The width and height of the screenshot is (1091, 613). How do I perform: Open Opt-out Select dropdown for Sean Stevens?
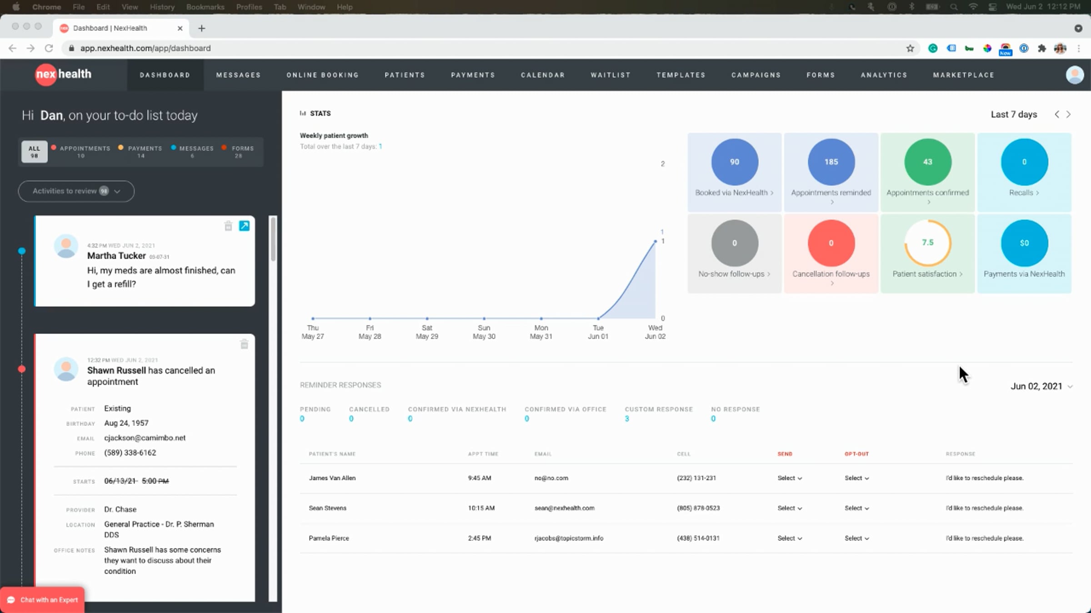coord(856,508)
